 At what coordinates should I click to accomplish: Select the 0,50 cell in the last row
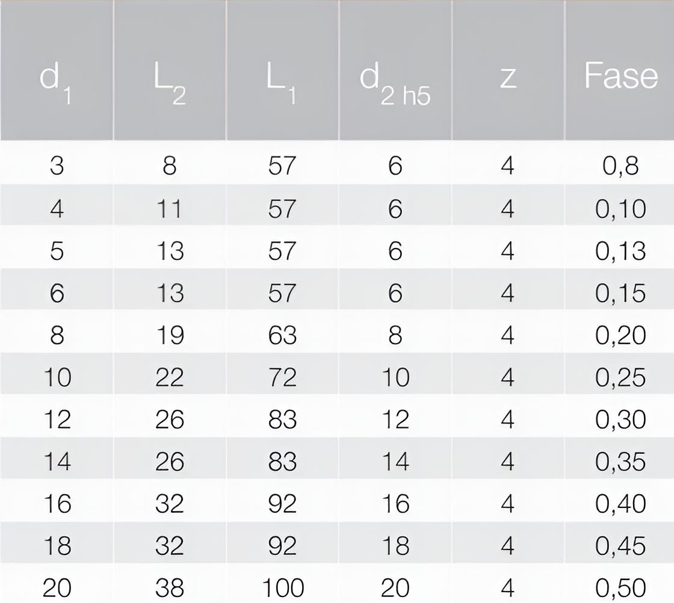click(620, 587)
